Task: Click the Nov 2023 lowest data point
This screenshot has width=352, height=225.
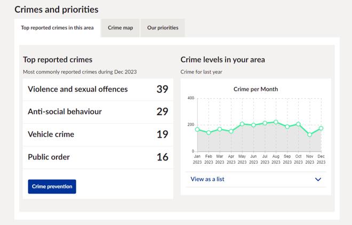Action: [x=309, y=135]
